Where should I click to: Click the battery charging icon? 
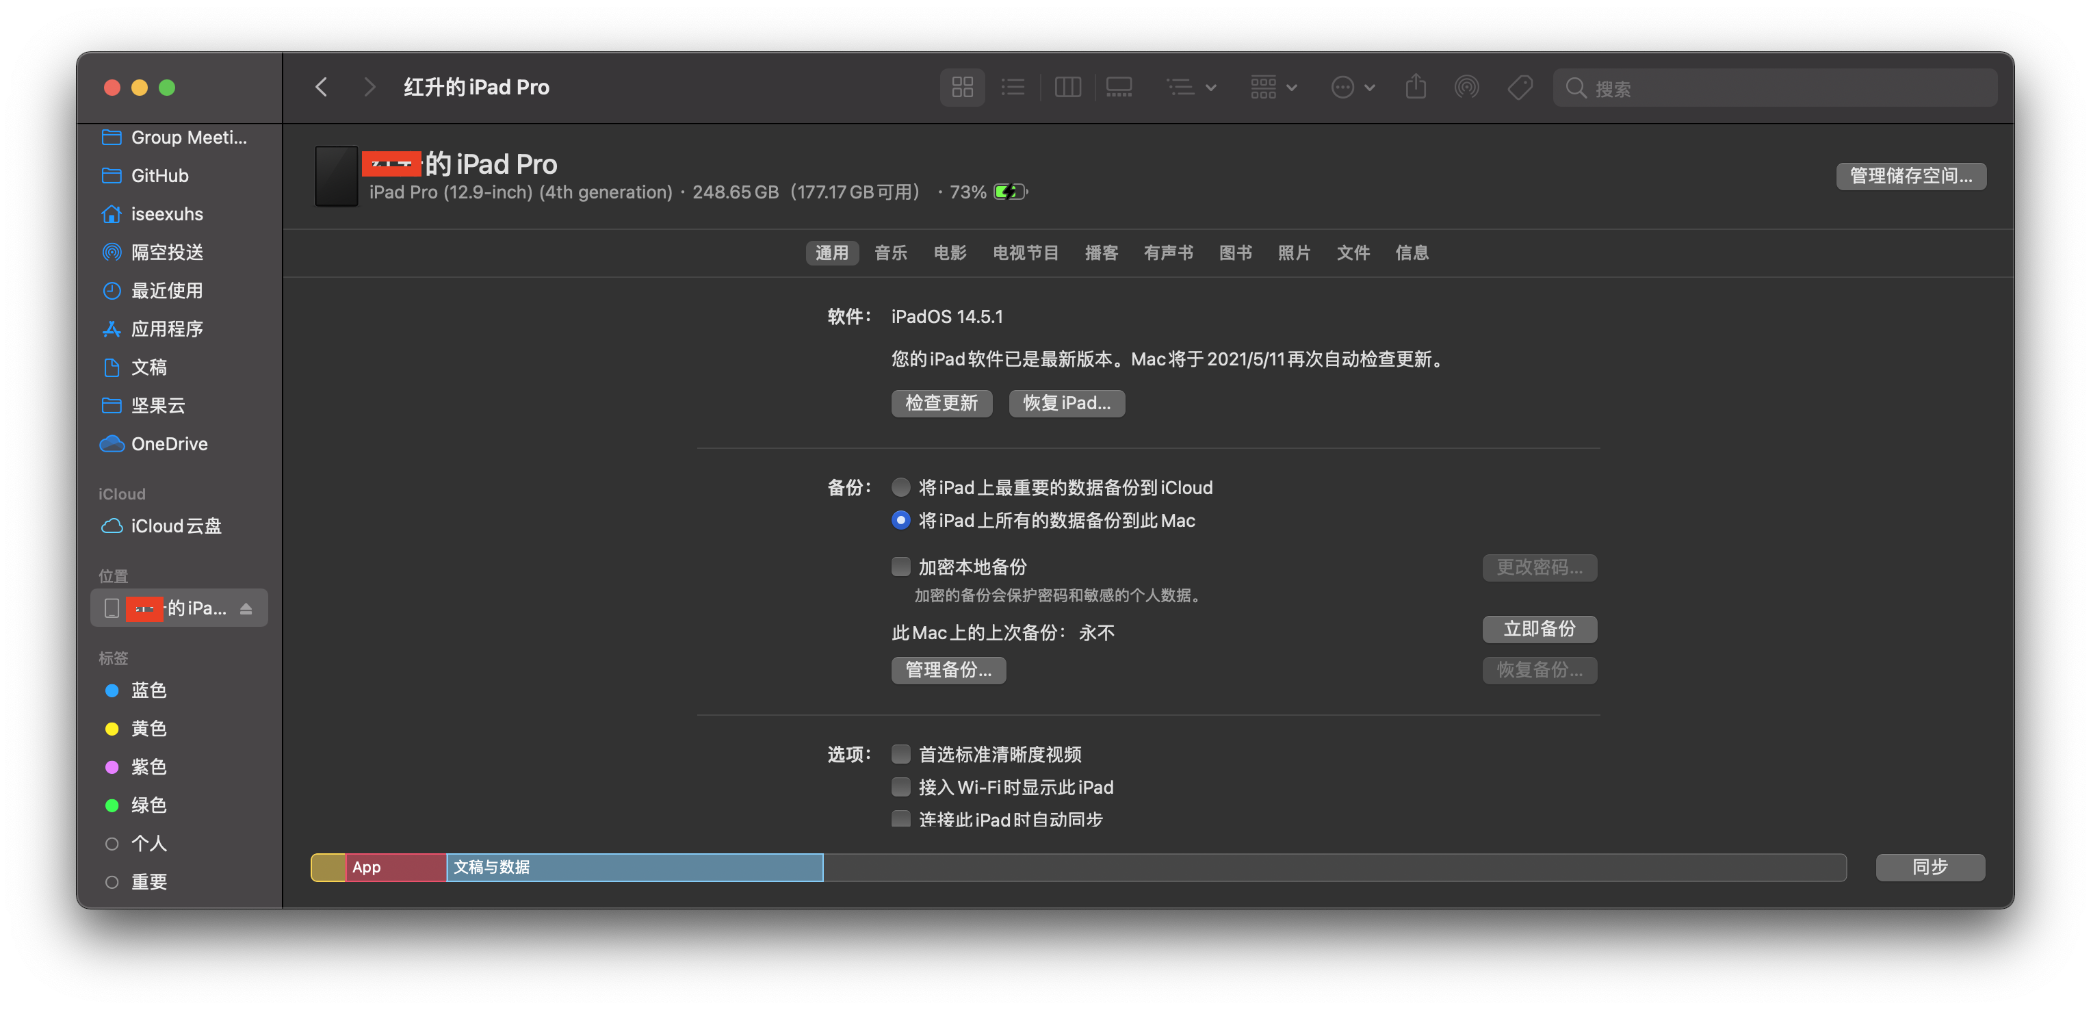click(x=1011, y=192)
